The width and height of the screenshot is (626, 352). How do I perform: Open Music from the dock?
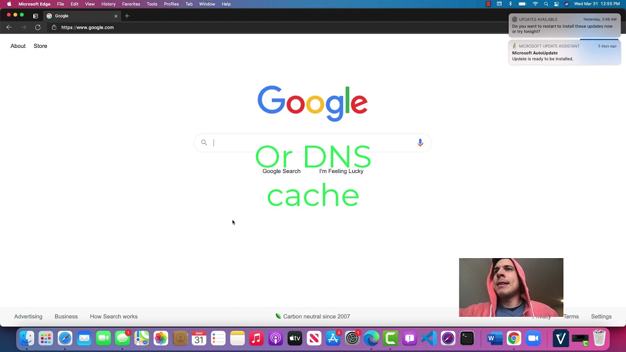pyautogui.click(x=256, y=338)
